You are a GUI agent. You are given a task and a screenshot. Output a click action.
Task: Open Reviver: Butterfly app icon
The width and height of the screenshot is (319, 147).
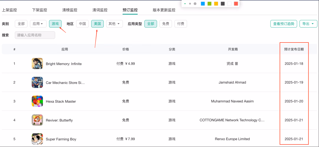click(x=37, y=120)
